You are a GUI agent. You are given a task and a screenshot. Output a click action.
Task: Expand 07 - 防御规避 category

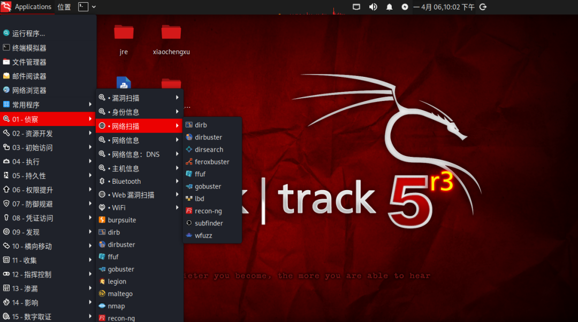coord(48,204)
